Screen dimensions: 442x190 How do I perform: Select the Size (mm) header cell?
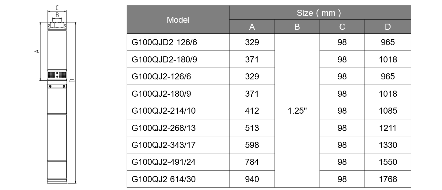click(320, 13)
